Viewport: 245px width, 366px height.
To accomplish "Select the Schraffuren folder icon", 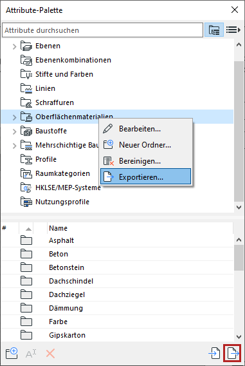I will tap(26, 102).
